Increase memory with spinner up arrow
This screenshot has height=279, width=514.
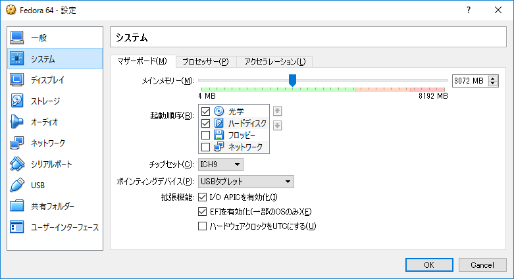(x=493, y=78)
